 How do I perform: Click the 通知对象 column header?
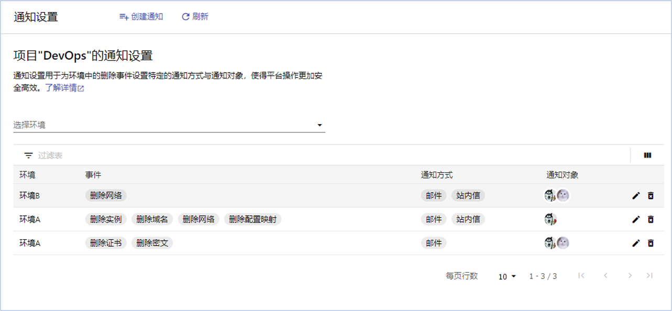[562, 175]
